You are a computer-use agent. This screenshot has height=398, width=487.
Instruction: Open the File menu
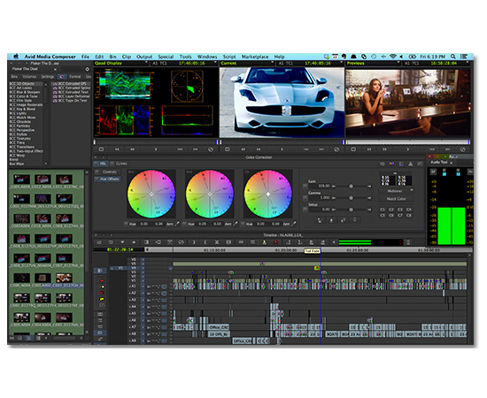[85, 57]
